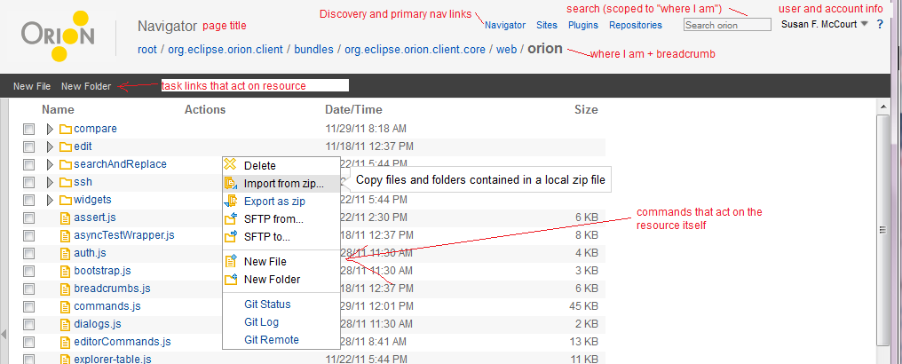Click New Folder in the dark toolbar
The image size is (902, 364).
pos(86,86)
